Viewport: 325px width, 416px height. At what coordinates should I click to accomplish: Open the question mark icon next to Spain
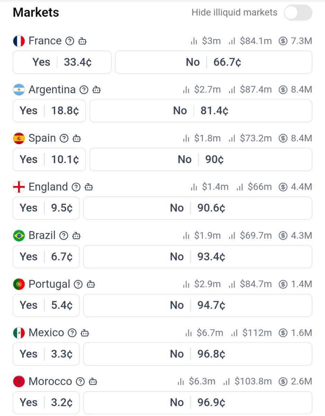64,139
